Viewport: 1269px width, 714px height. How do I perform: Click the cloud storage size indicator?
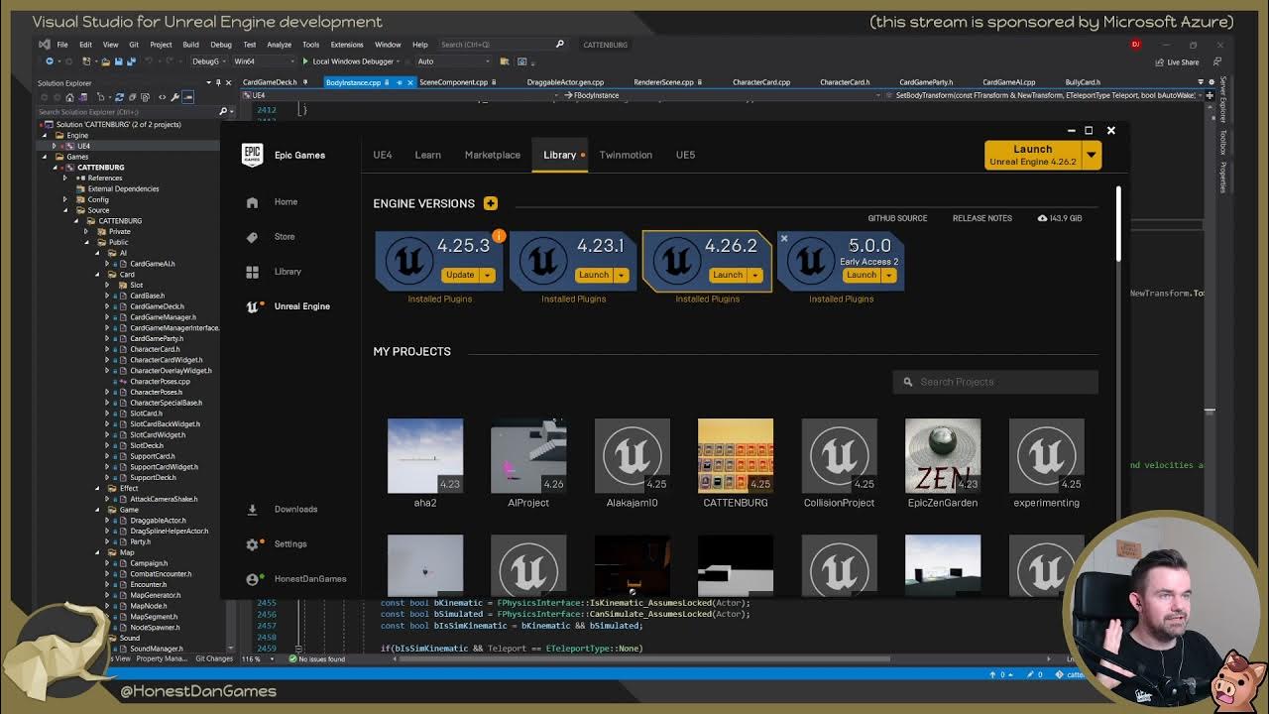pos(1060,218)
